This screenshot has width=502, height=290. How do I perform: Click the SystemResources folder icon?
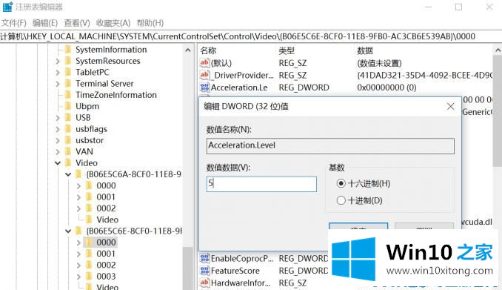click(68, 61)
